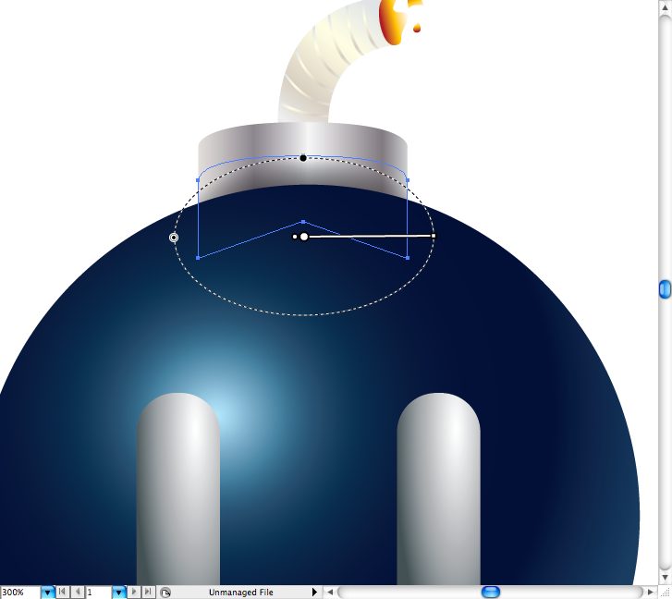672x599 pixels.
Task: Click the 300% zoom input field
Action: point(19,592)
